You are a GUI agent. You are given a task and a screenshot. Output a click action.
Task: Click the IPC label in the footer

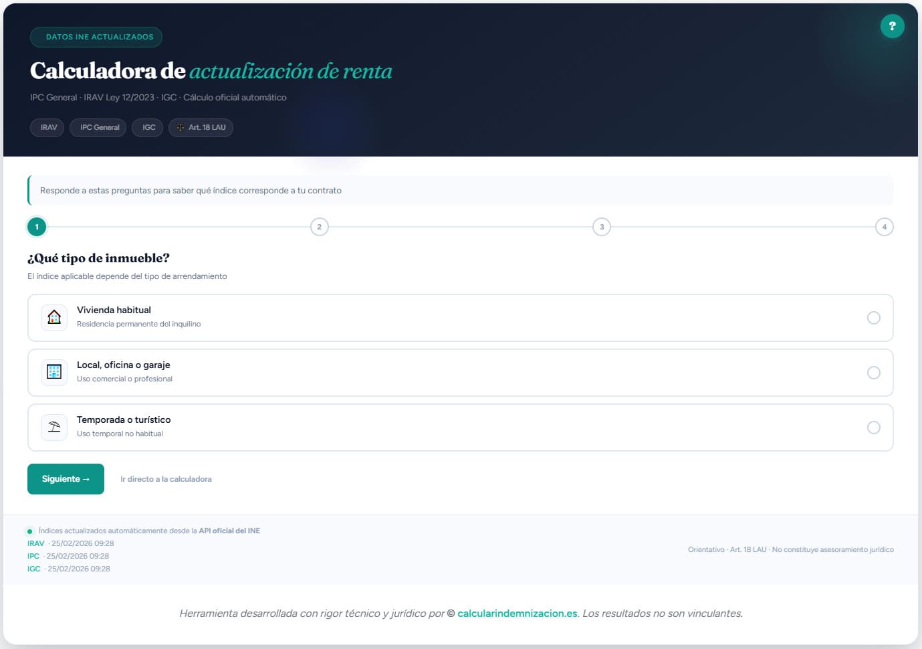(x=33, y=556)
